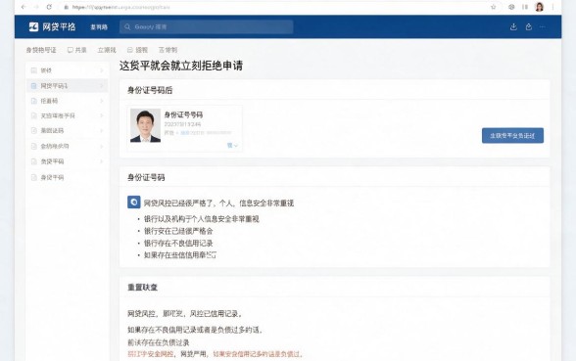Switch to the 身贷艳号证 tab
The image size is (576, 361).
41,50
